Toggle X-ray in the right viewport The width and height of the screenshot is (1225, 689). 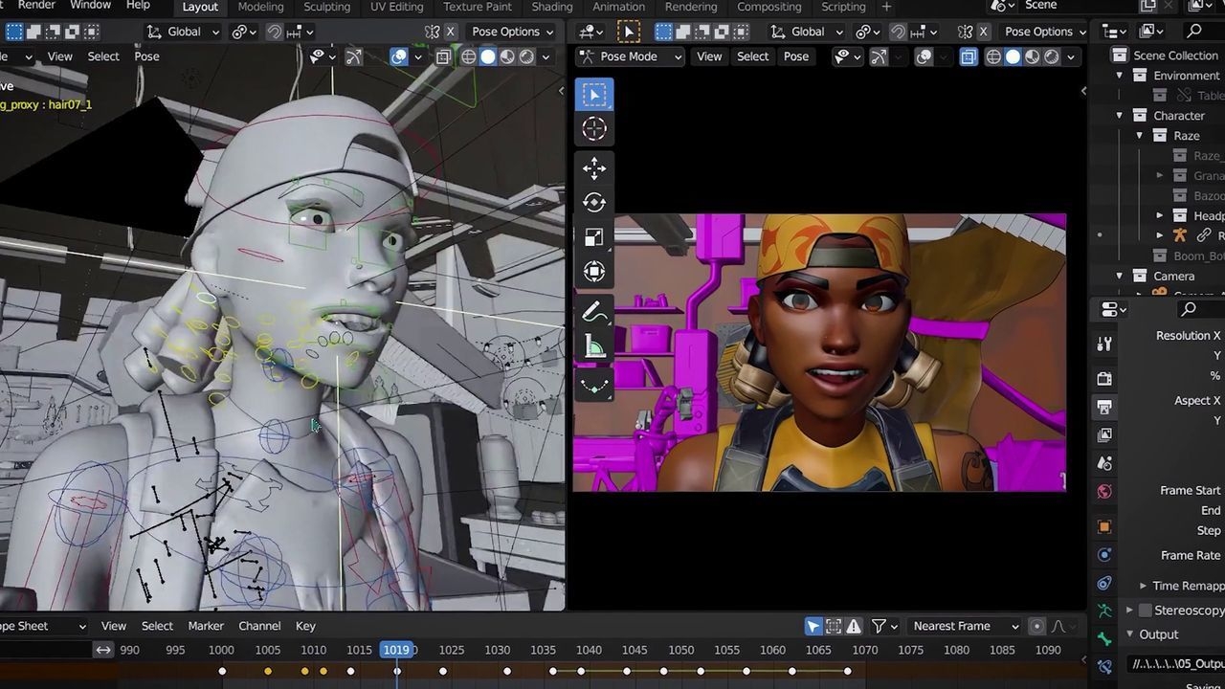click(969, 56)
